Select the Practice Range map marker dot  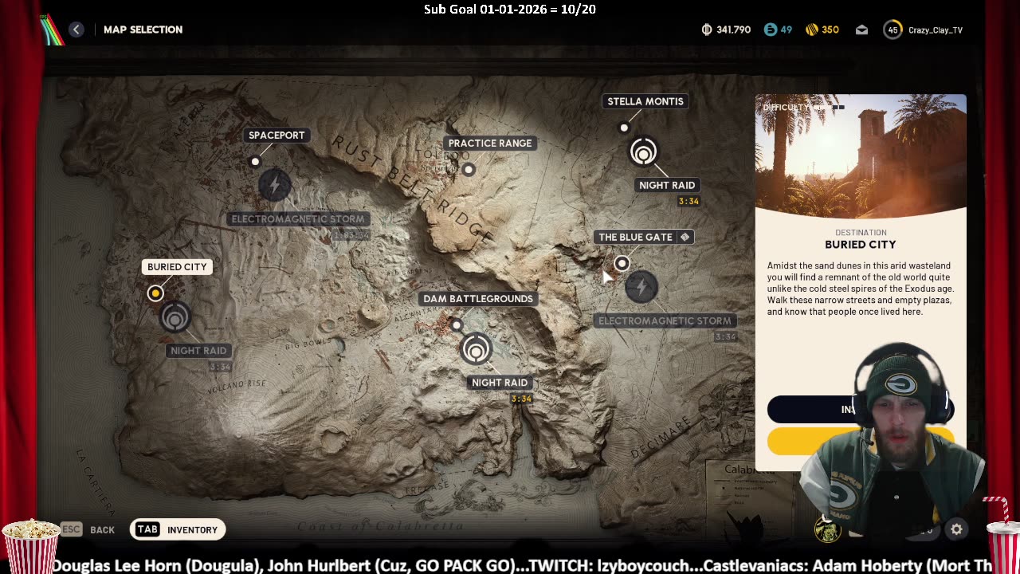pos(469,169)
